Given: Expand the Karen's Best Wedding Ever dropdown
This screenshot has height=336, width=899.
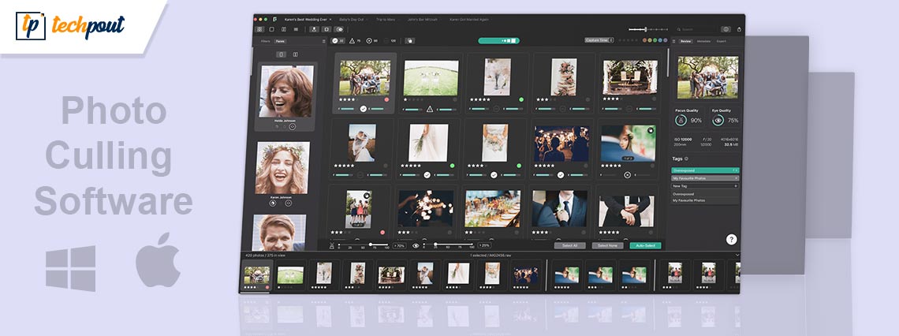Looking at the screenshot, I should pos(330,20).
